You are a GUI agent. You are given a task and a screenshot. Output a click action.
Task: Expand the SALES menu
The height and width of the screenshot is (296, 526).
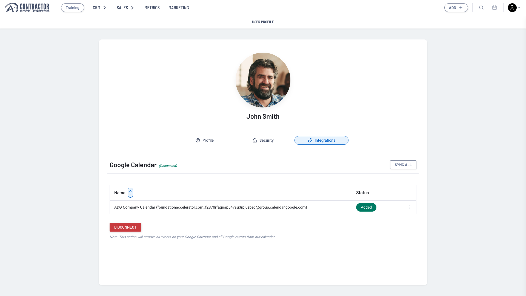tap(125, 8)
